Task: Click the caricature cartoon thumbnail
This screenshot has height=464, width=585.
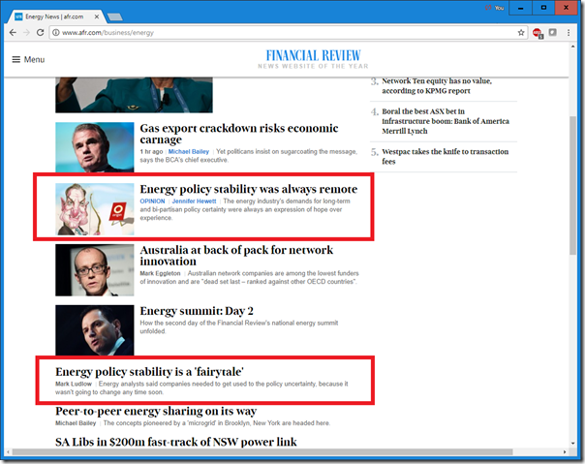Action: [95, 209]
